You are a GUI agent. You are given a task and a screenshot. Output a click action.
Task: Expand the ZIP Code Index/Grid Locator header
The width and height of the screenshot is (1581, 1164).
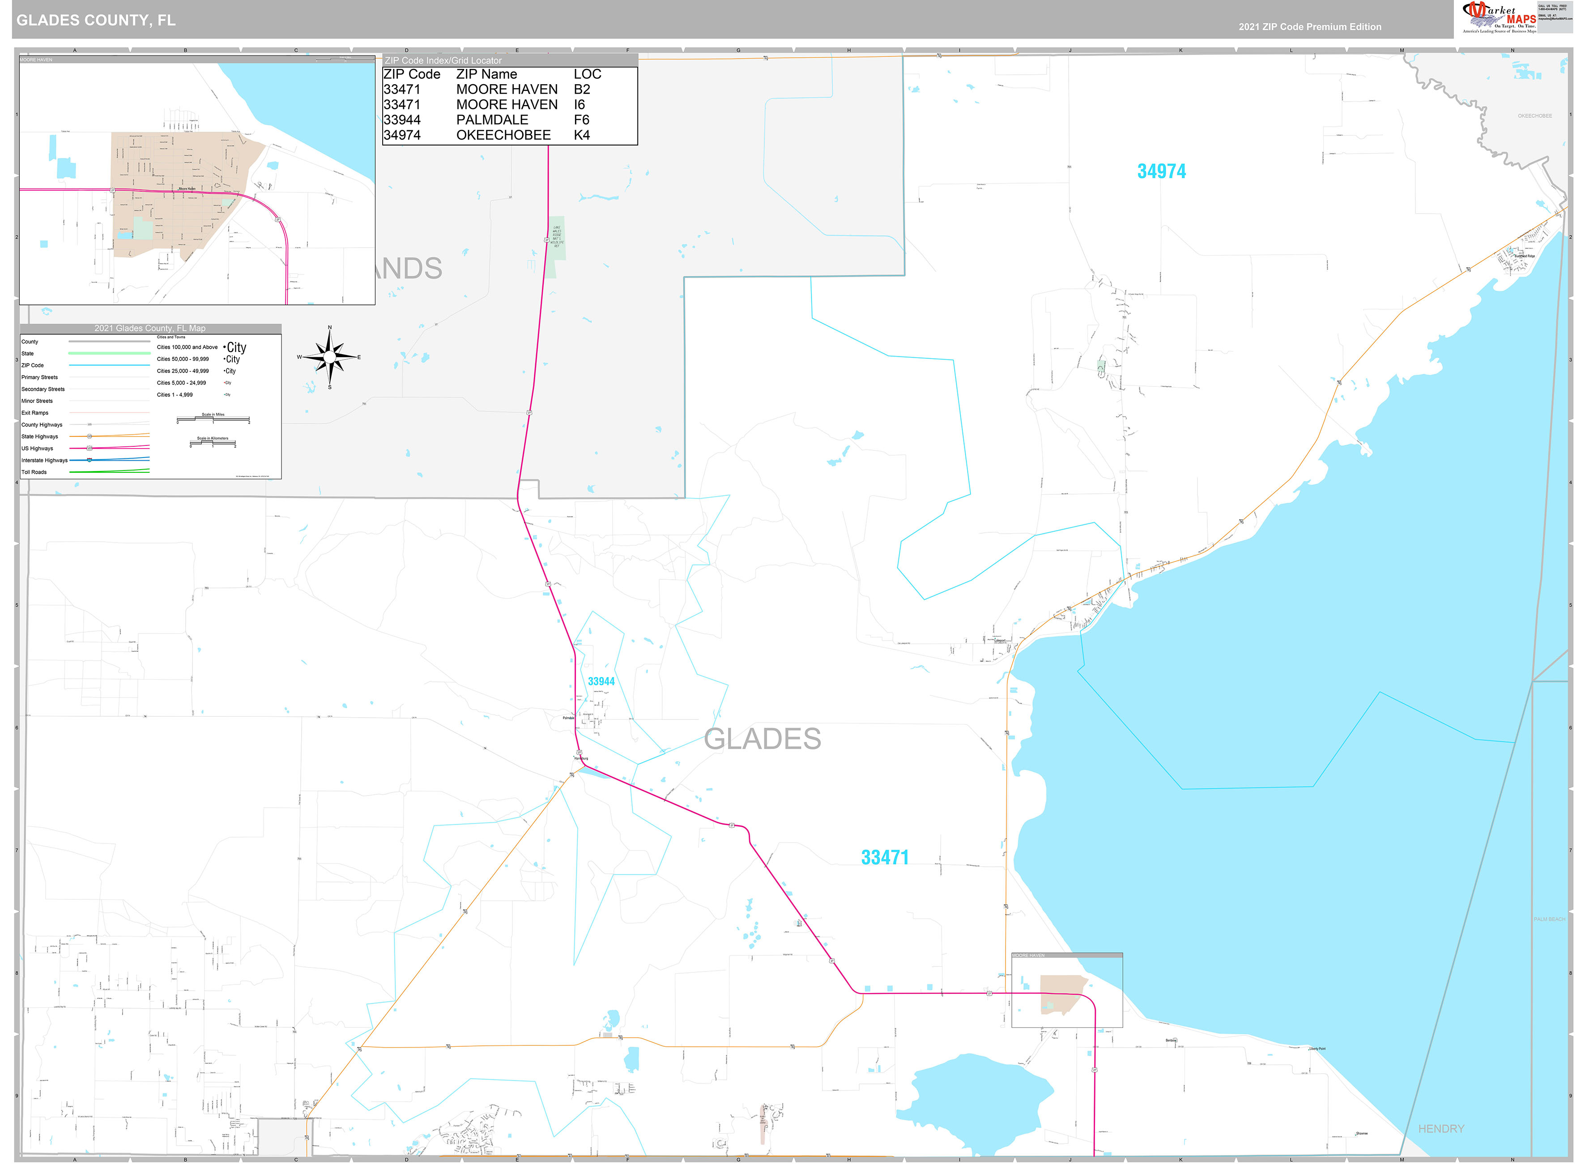(443, 60)
